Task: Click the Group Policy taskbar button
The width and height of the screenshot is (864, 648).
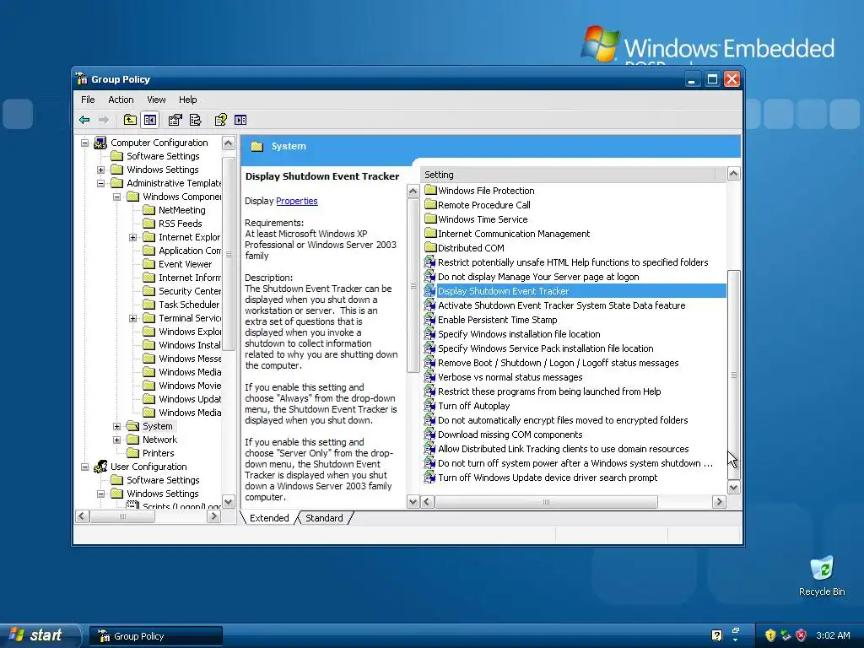Action: coord(156,636)
